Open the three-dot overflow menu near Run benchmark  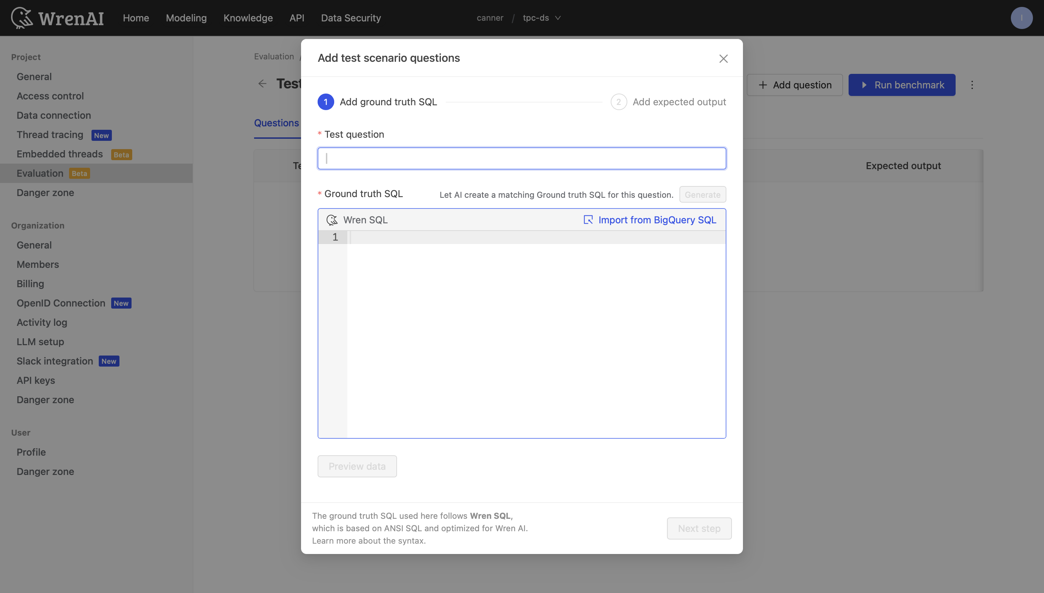coord(972,85)
